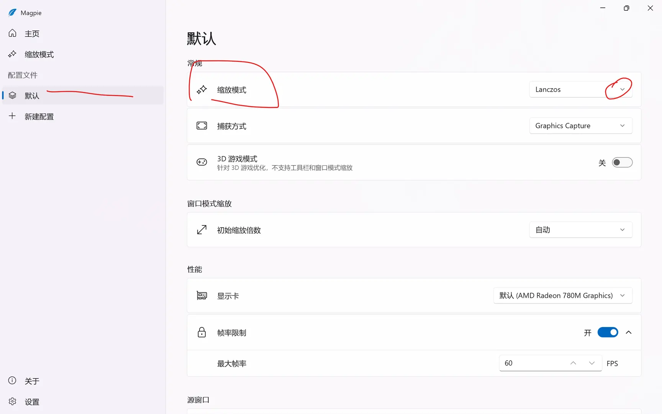Maximize or restore the Magpie window
Screen dimensions: 662x414
[x=626, y=8]
